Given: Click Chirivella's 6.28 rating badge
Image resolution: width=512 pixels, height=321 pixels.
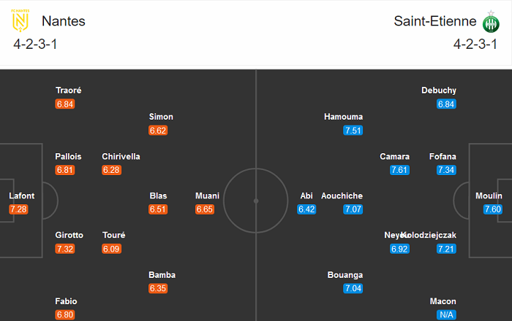Looking at the screenshot, I should click(x=111, y=170).
